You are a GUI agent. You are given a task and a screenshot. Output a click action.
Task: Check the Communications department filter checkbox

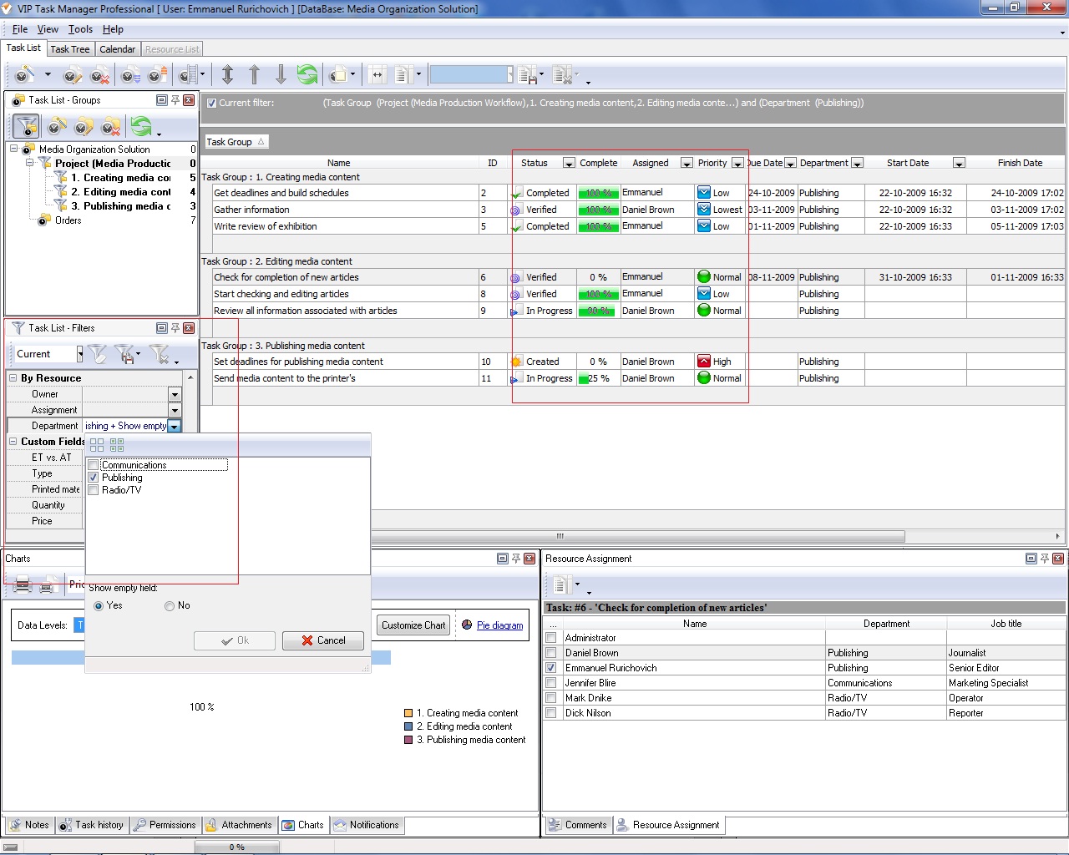point(94,464)
